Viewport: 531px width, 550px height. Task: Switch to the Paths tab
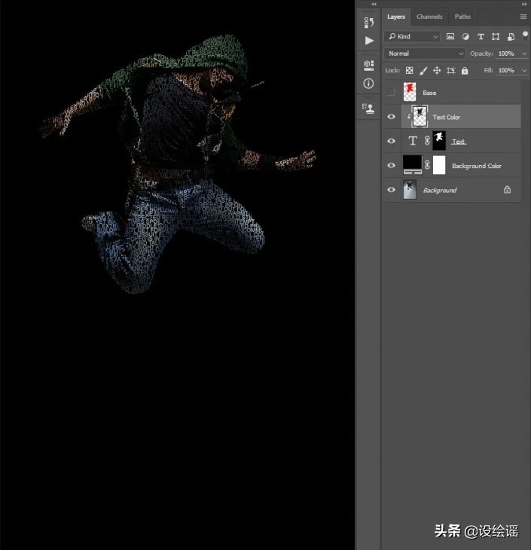462,17
